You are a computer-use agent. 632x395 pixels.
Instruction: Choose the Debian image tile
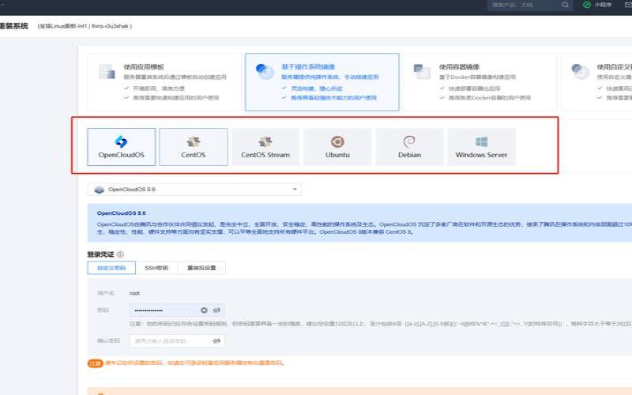pos(409,147)
